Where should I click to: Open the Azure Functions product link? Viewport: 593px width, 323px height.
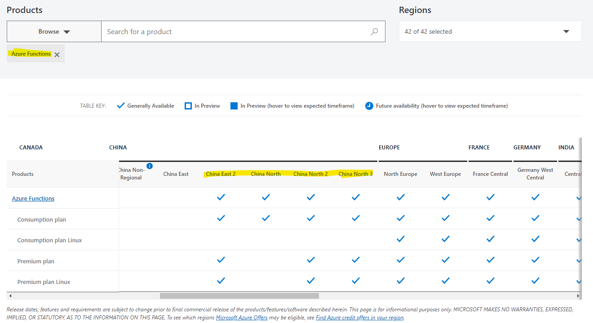(33, 198)
